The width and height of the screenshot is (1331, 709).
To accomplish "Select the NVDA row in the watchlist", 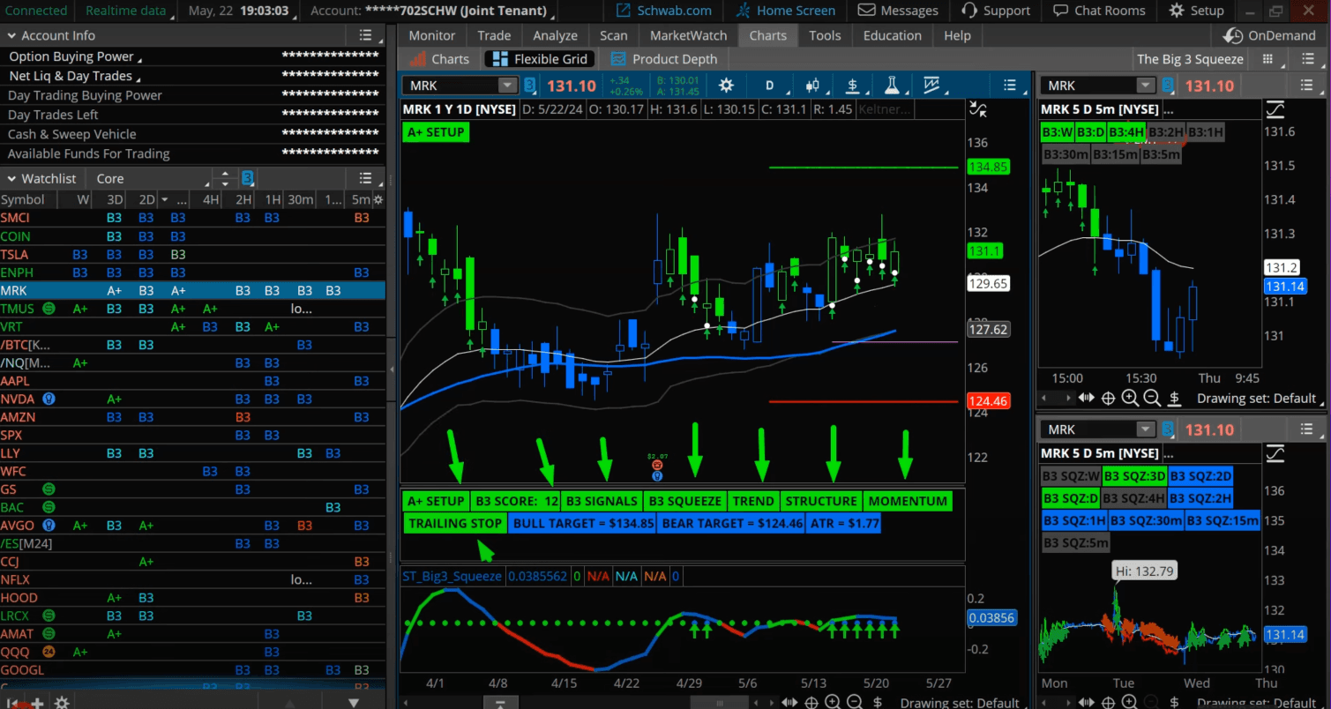I will 18,399.
